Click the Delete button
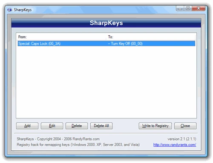 pyautogui.click(x=77, y=126)
